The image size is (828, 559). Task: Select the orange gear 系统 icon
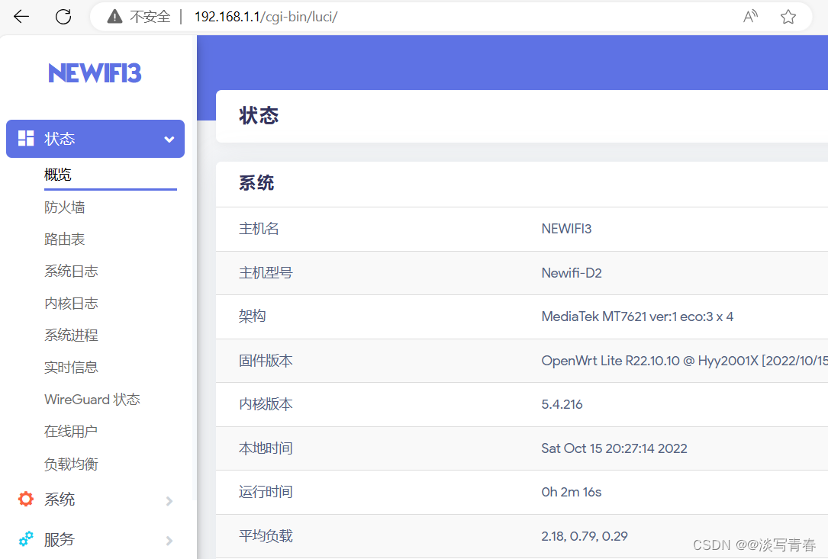click(x=26, y=499)
